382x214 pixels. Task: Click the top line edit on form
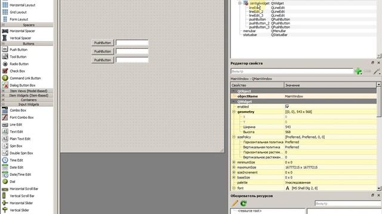[x=132, y=43]
